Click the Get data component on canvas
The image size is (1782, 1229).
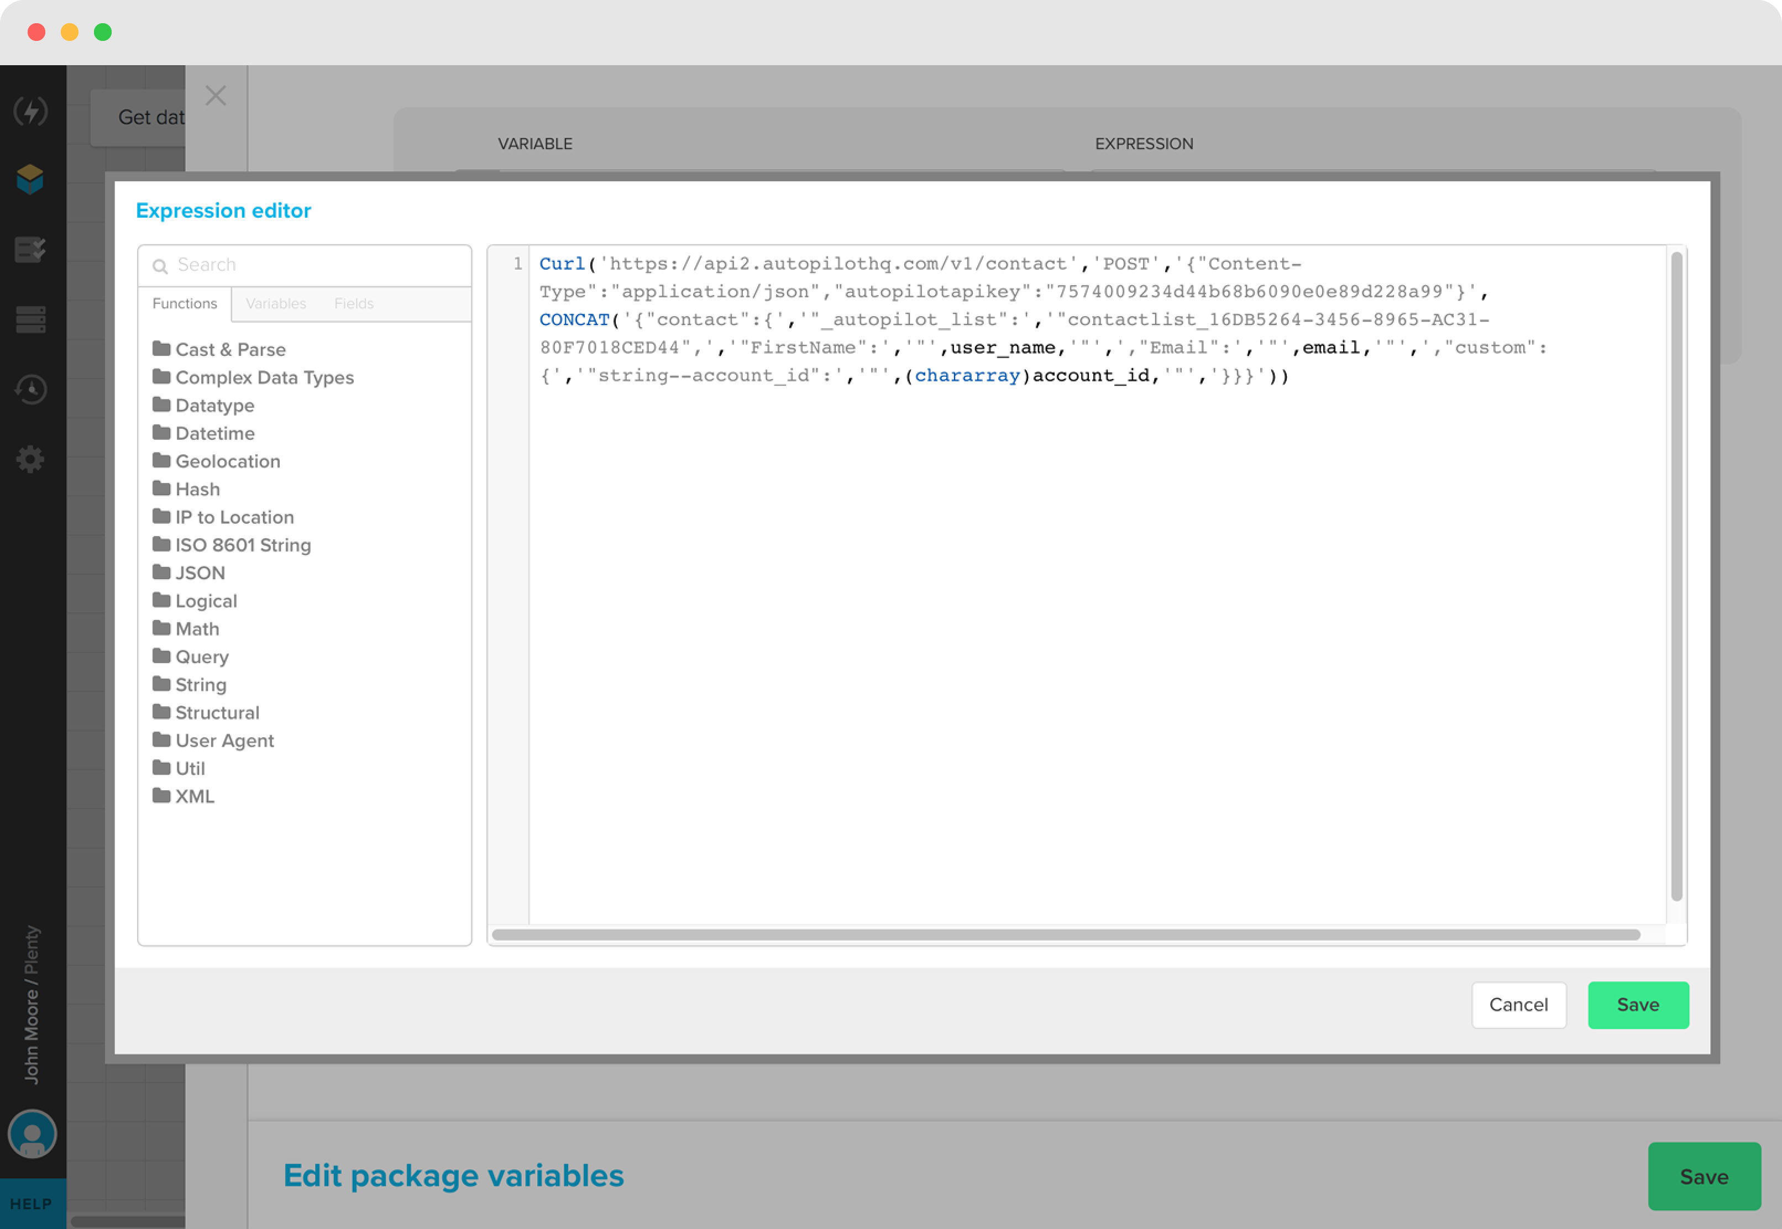coord(139,118)
